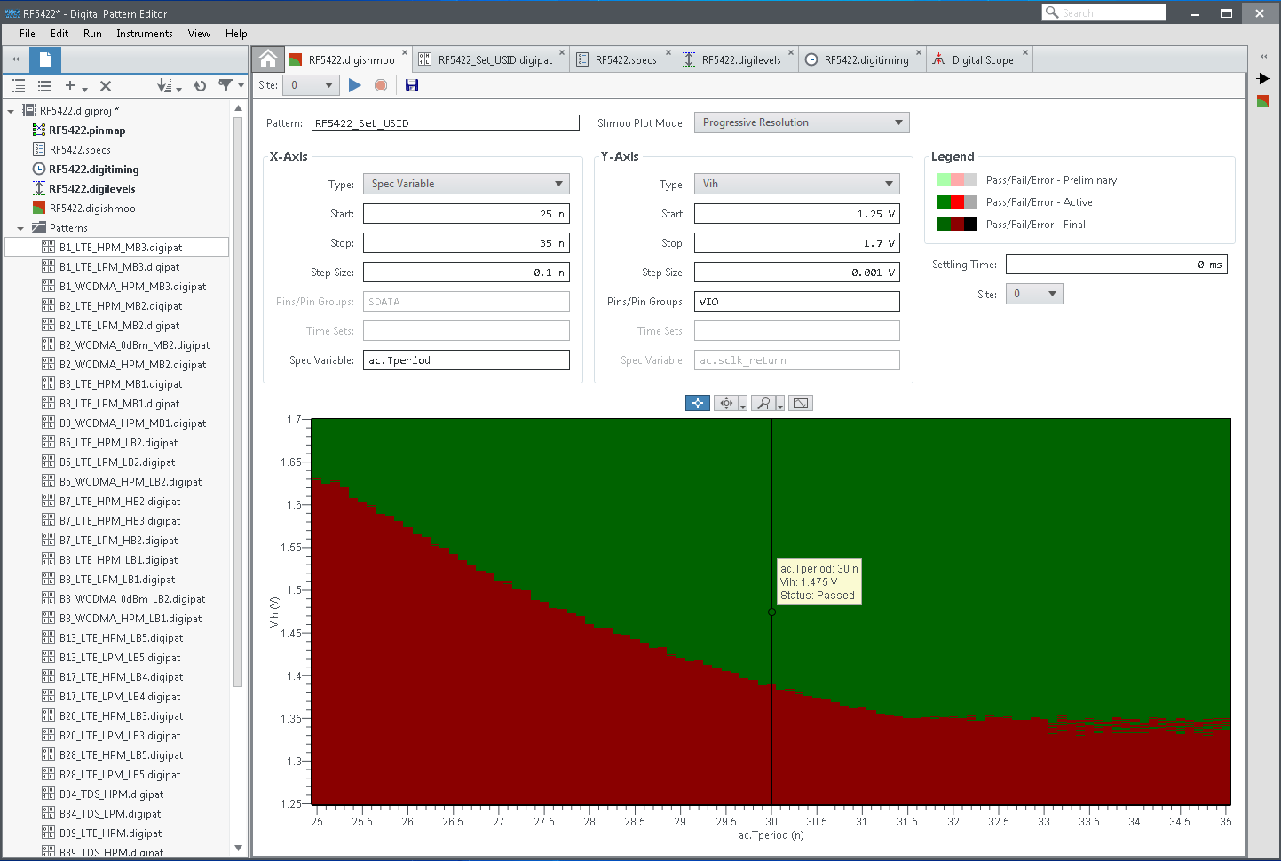Run the shmoo with the play button
Image resolution: width=1281 pixels, height=861 pixels.
(355, 85)
